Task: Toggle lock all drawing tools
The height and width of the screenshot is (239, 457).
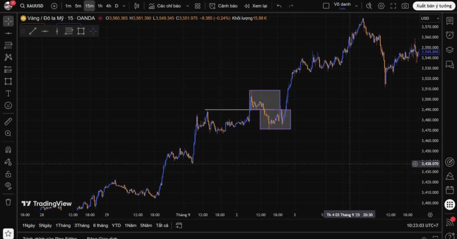Action: pyautogui.click(x=8, y=174)
